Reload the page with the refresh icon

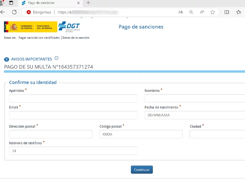pyautogui.click(x=14, y=12)
